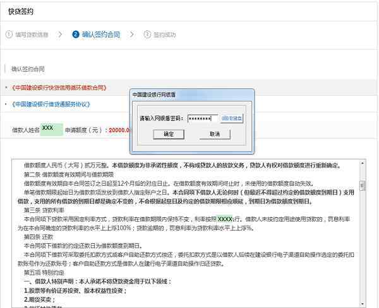Click the 请输入网银盾密码 label

[162, 118]
